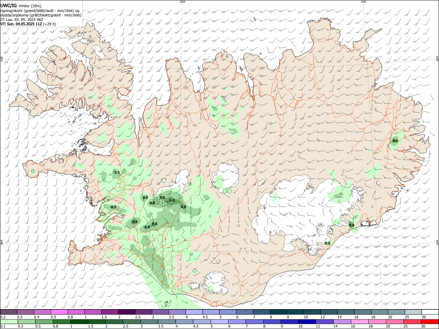Click the 'slydda/snjókoma' legend description line
Image resolution: width=439 pixels, height=329 pixels.
pos(41,15)
